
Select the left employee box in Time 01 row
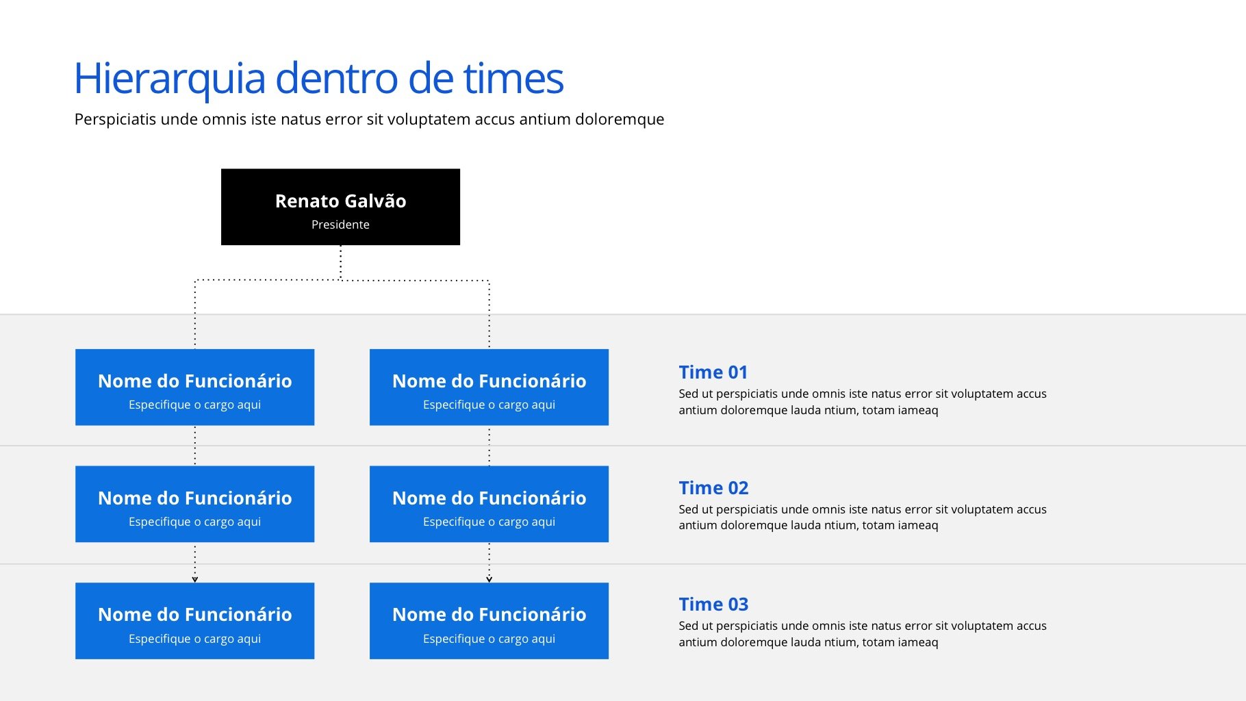pos(194,387)
